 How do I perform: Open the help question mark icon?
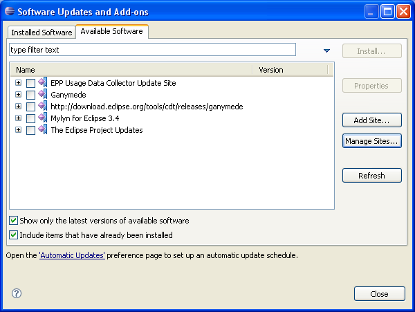pyautogui.click(x=17, y=293)
